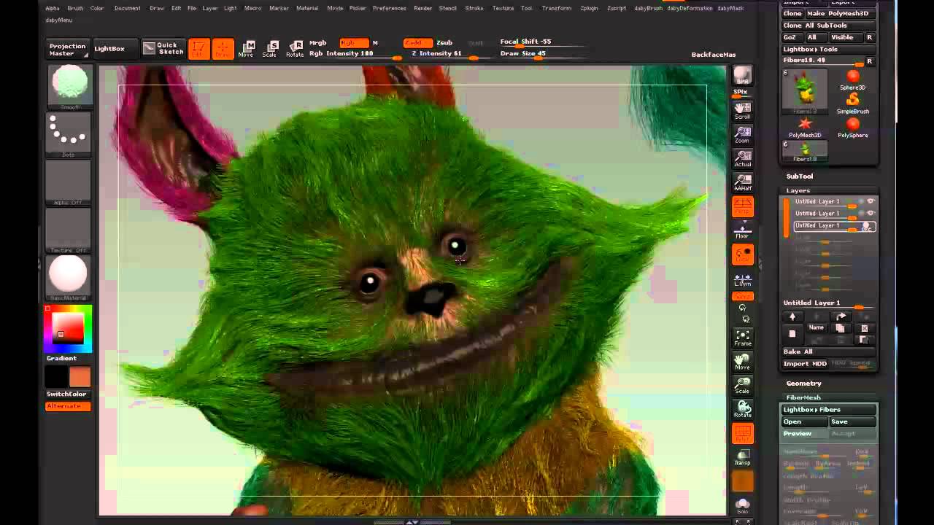934x525 pixels.
Task: Open the Preferences menu
Action: click(389, 8)
